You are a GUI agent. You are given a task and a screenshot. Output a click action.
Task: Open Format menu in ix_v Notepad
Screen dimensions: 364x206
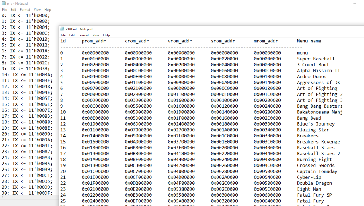(x=25, y=10)
